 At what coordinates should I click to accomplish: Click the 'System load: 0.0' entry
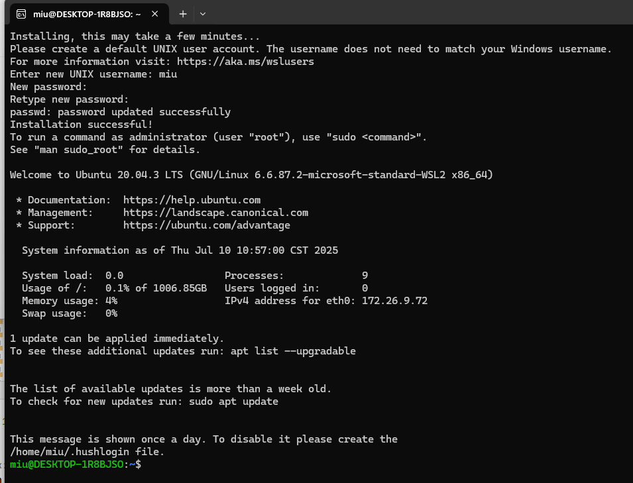[73, 276]
